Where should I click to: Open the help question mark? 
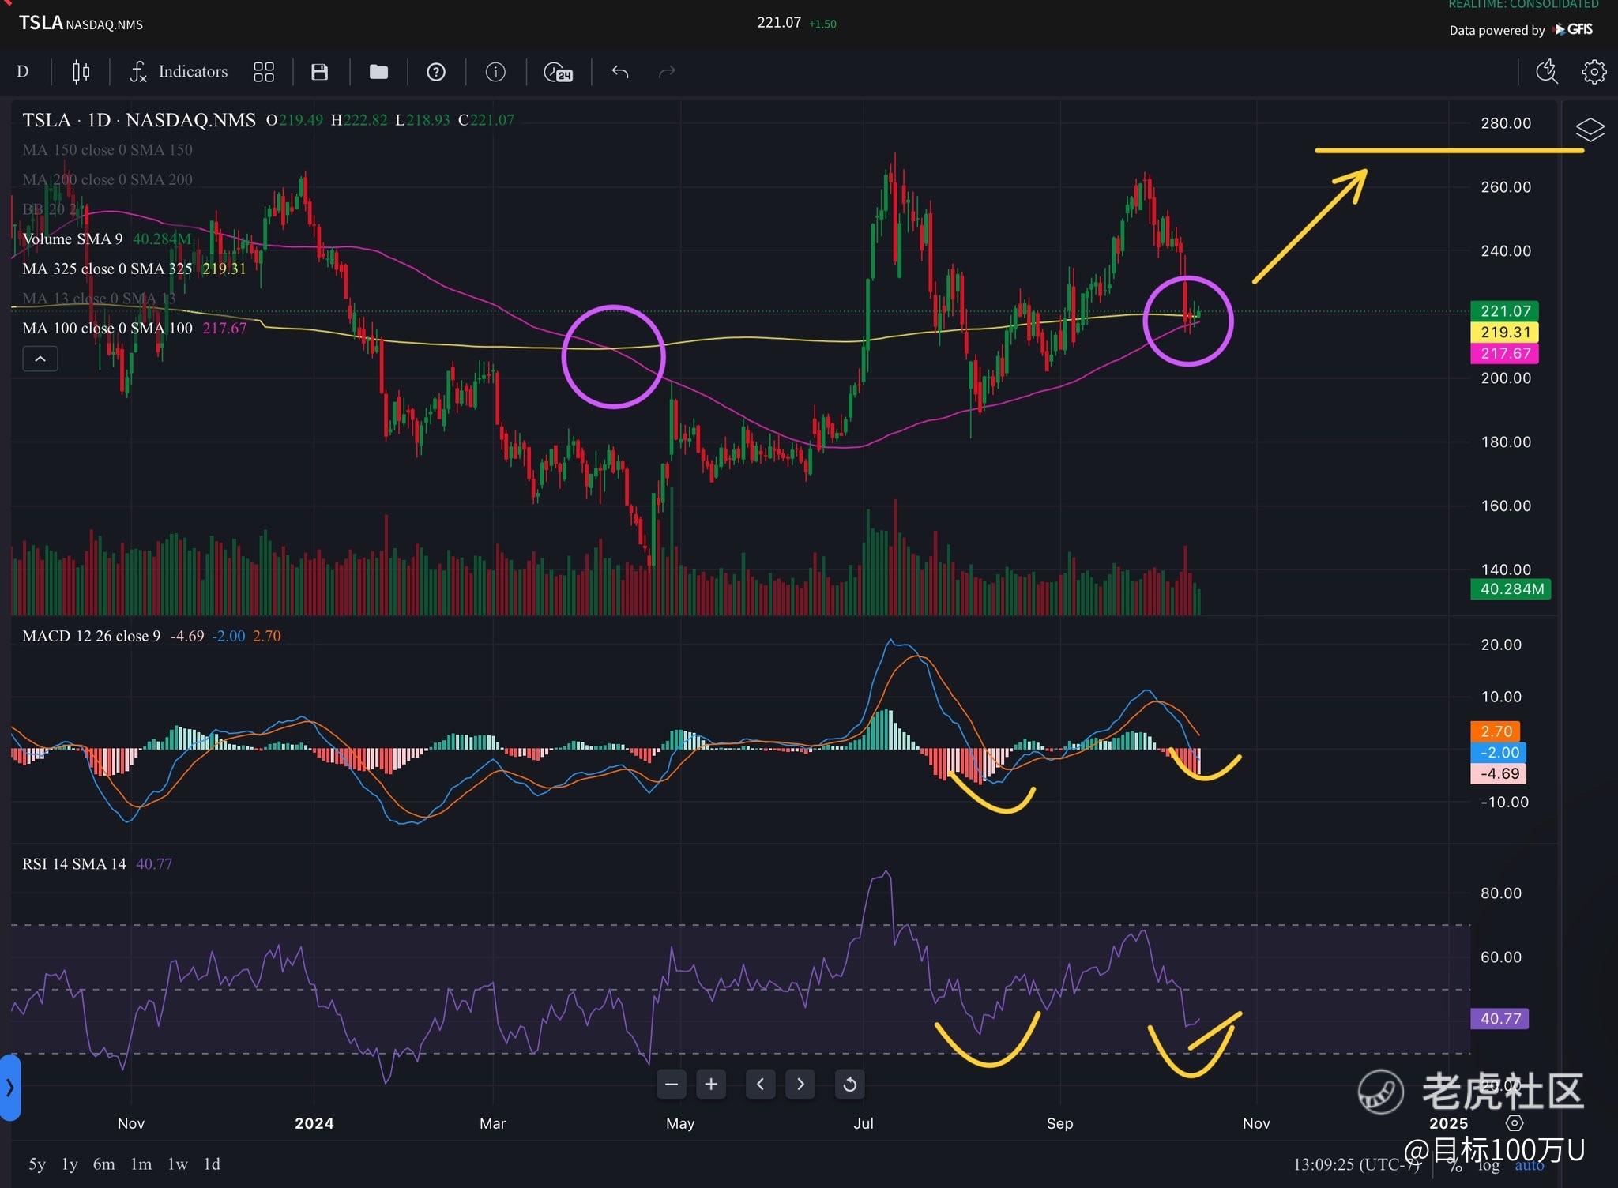tap(436, 72)
